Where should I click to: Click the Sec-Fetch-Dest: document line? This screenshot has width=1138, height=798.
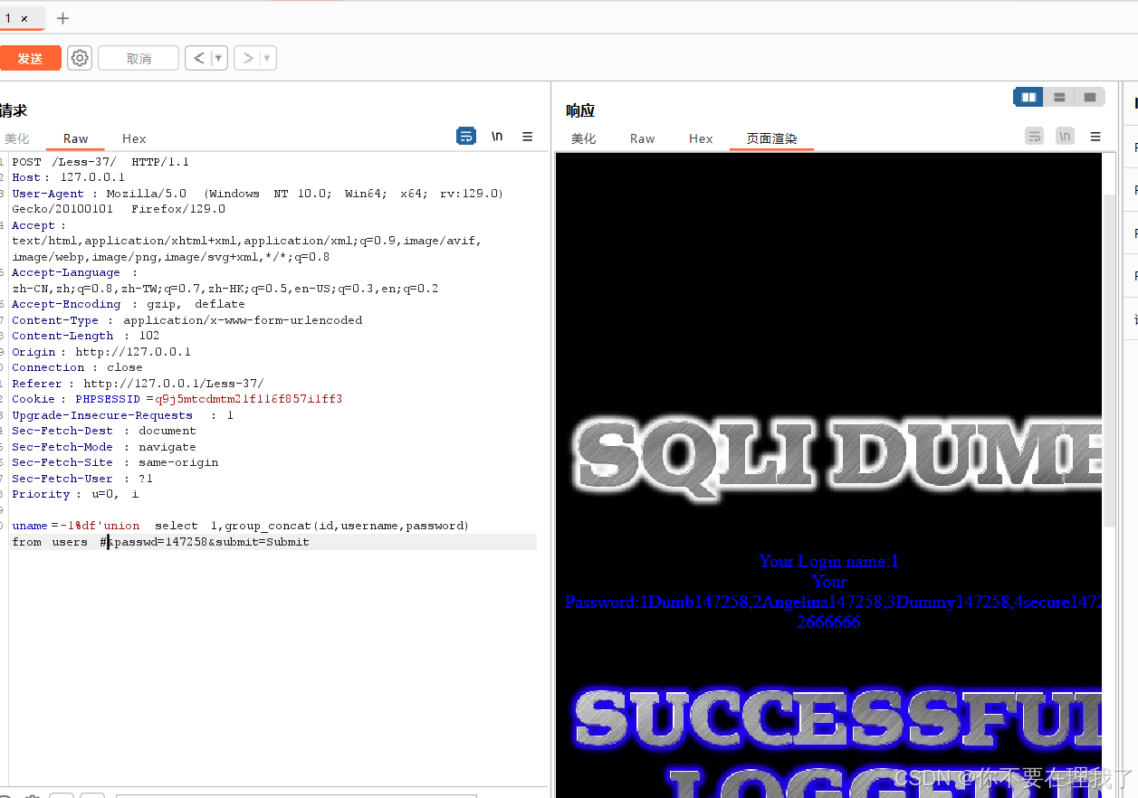[104, 431]
